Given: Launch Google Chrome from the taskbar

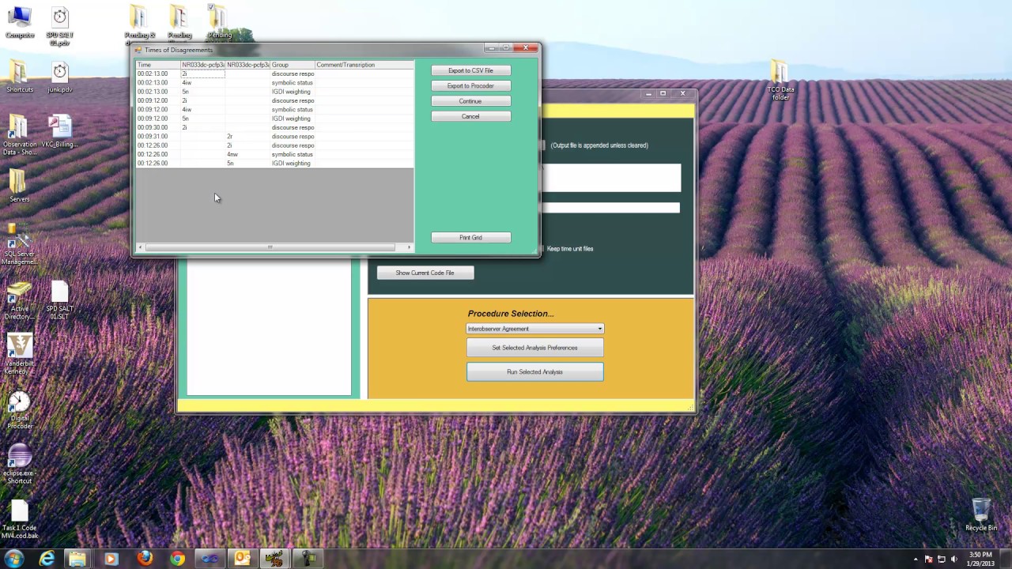Looking at the screenshot, I should click(x=177, y=559).
